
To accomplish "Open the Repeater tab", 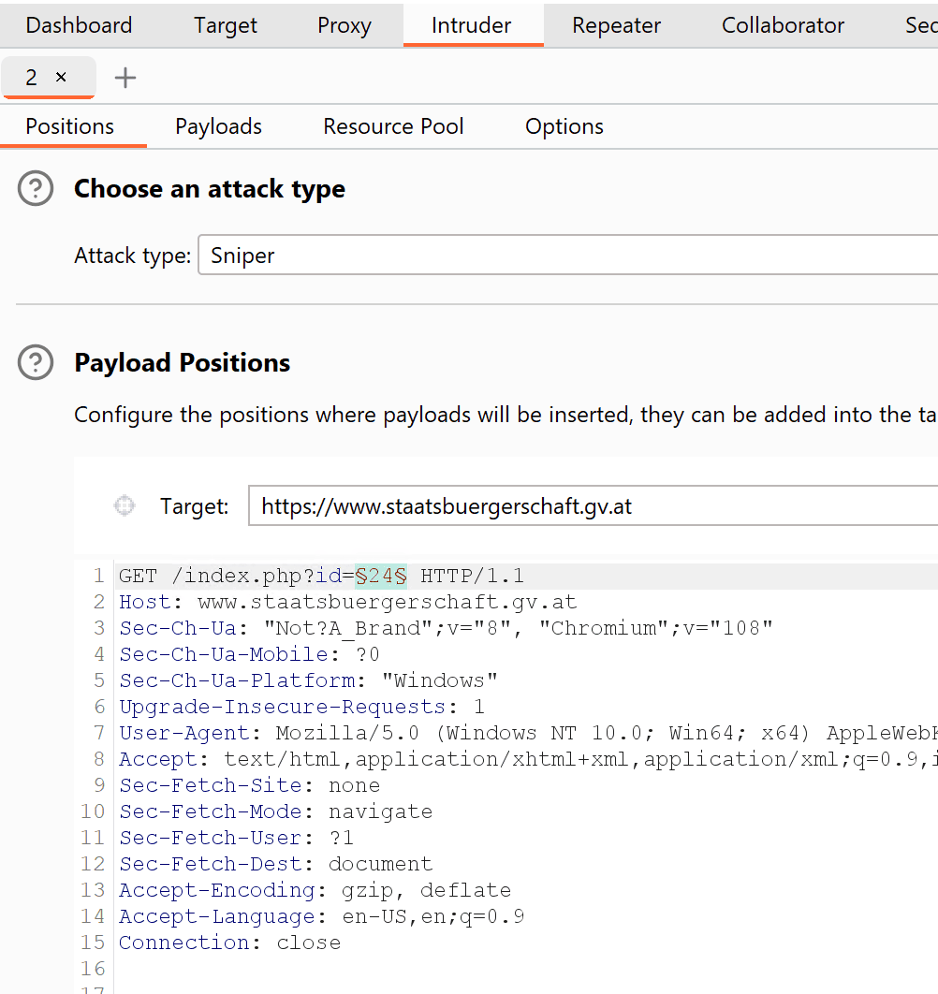I will click(616, 25).
